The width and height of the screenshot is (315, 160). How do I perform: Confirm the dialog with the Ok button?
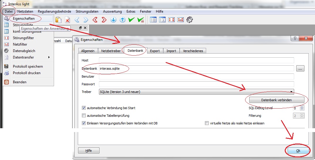298,151
